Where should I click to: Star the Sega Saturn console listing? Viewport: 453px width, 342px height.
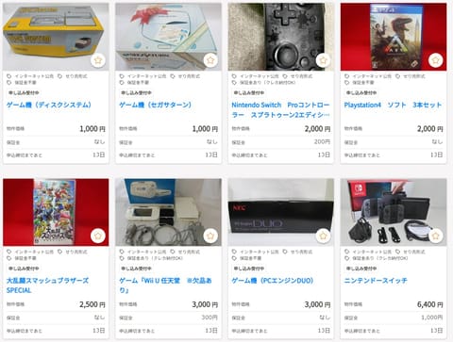point(210,59)
